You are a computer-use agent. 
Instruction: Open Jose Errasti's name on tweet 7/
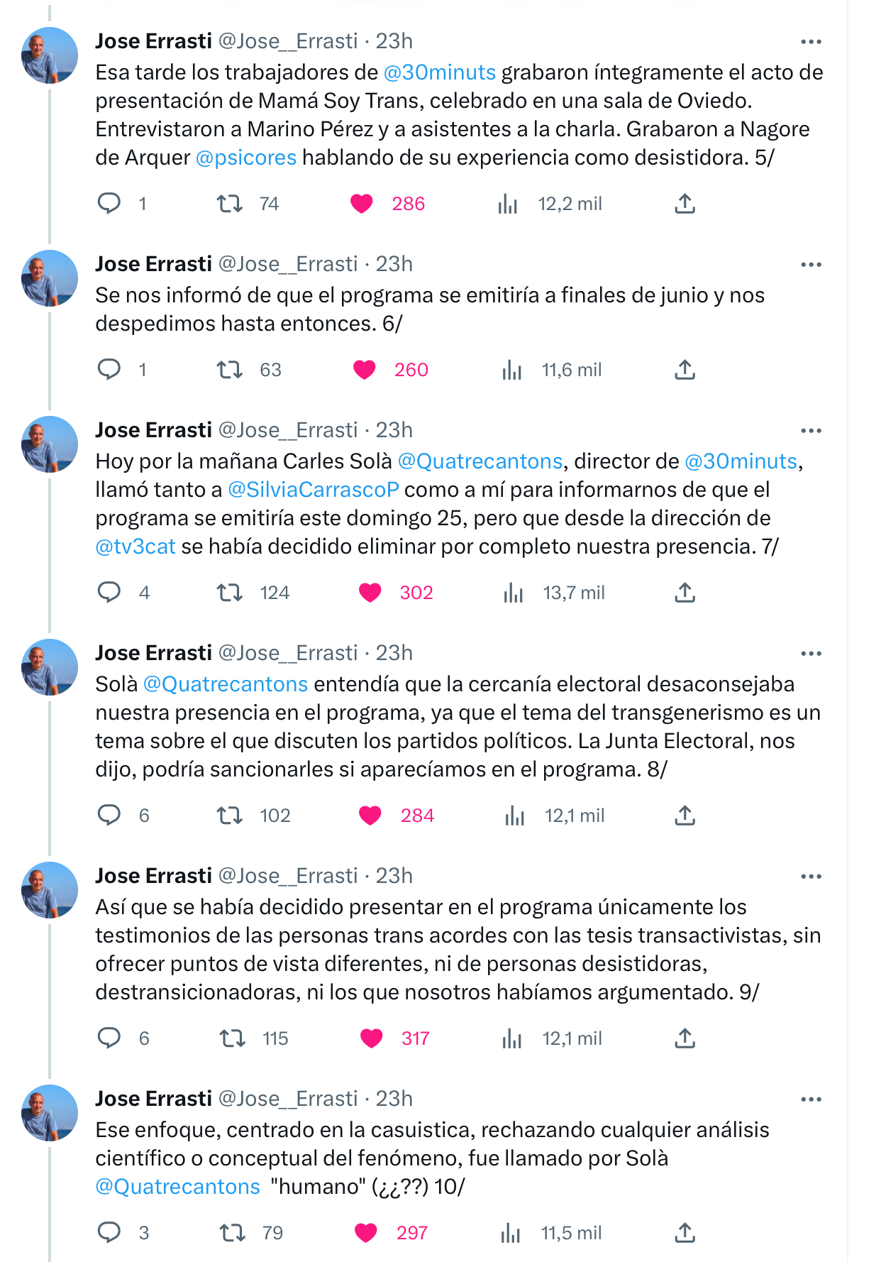[154, 430]
